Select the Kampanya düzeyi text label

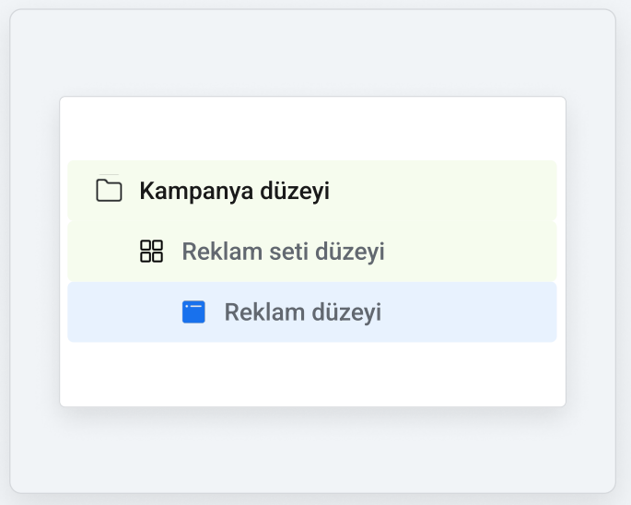[x=234, y=191]
